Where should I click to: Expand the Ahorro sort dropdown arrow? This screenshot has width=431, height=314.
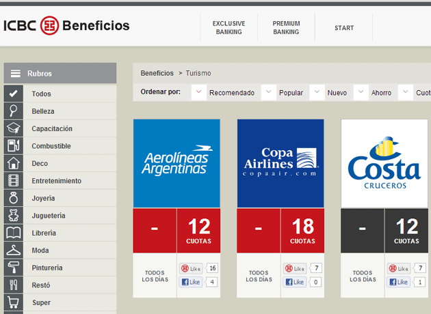[361, 92]
